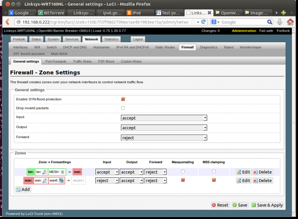Switch to the Port Forwards tab
The height and width of the screenshot is (219, 298).
pyautogui.click(x=56, y=61)
